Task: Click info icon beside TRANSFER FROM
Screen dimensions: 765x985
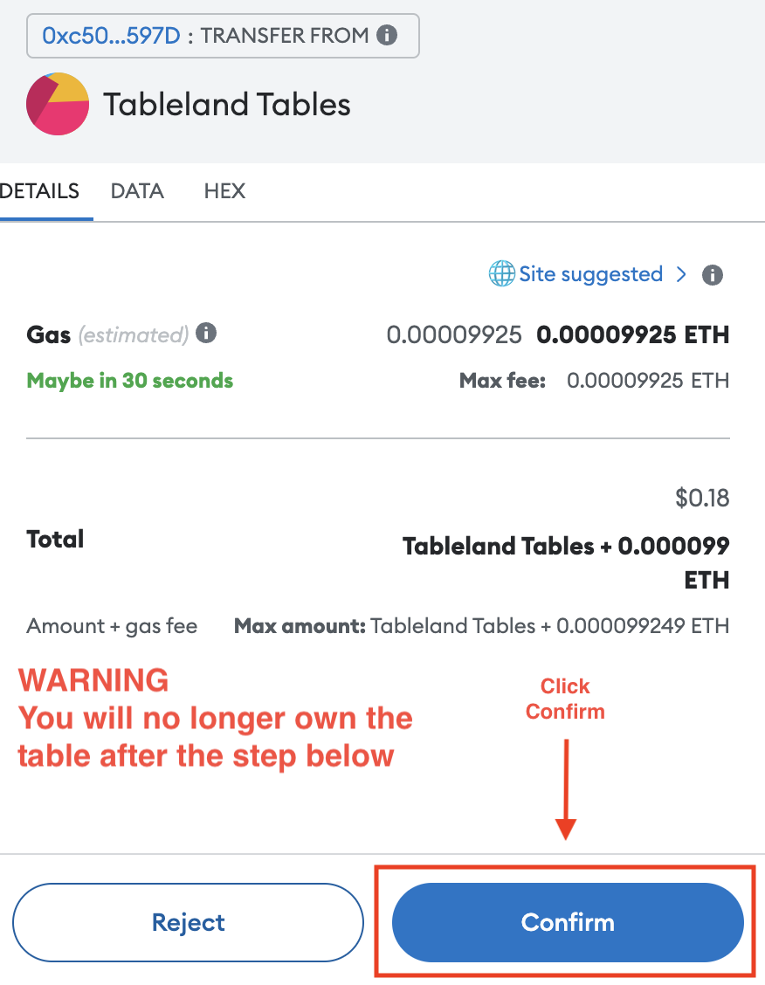Action: [387, 36]
